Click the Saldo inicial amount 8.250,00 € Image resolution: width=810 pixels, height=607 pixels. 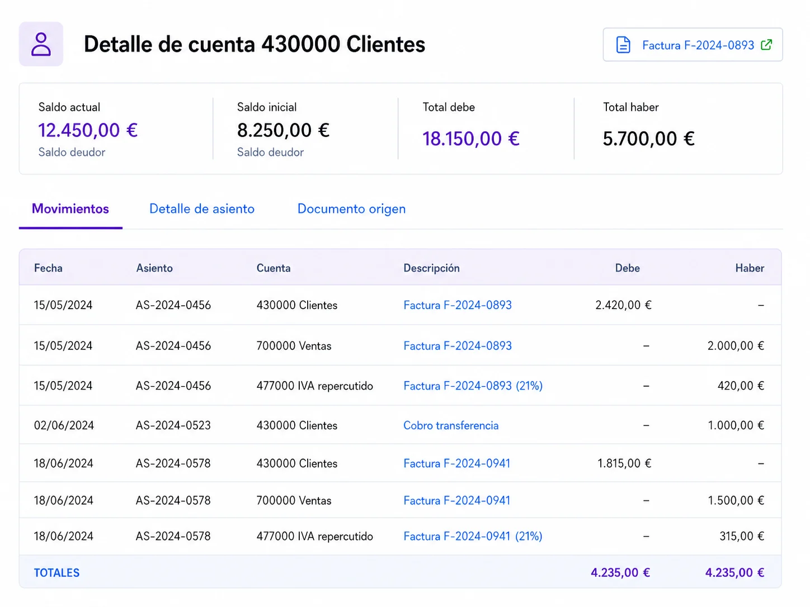tap(283, 130)
